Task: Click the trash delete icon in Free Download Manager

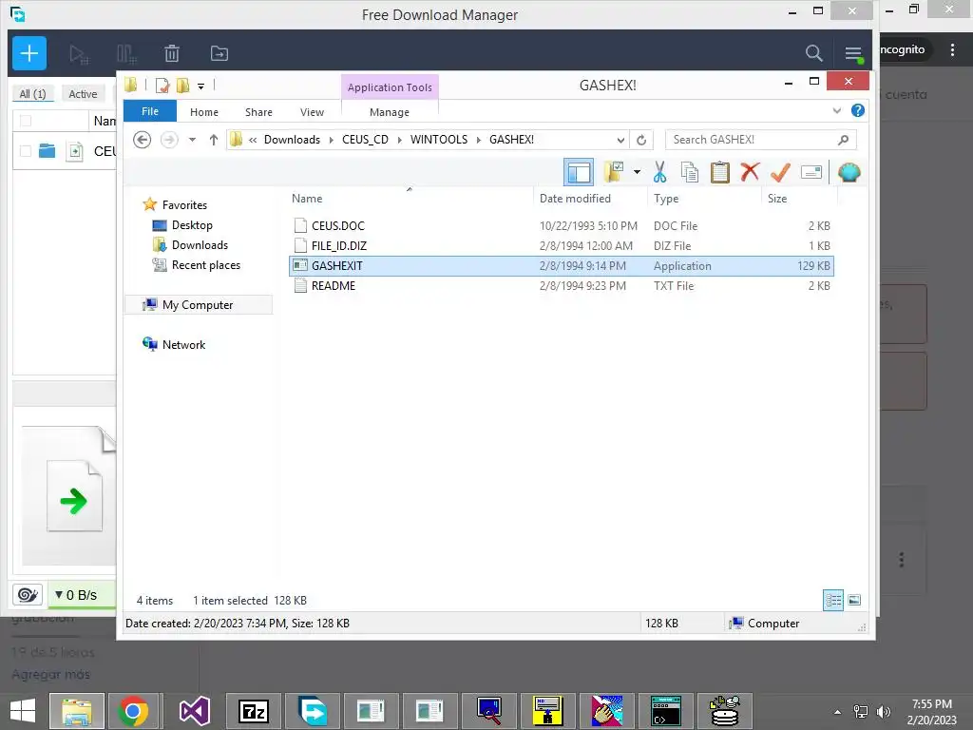Action: (172, 54)
